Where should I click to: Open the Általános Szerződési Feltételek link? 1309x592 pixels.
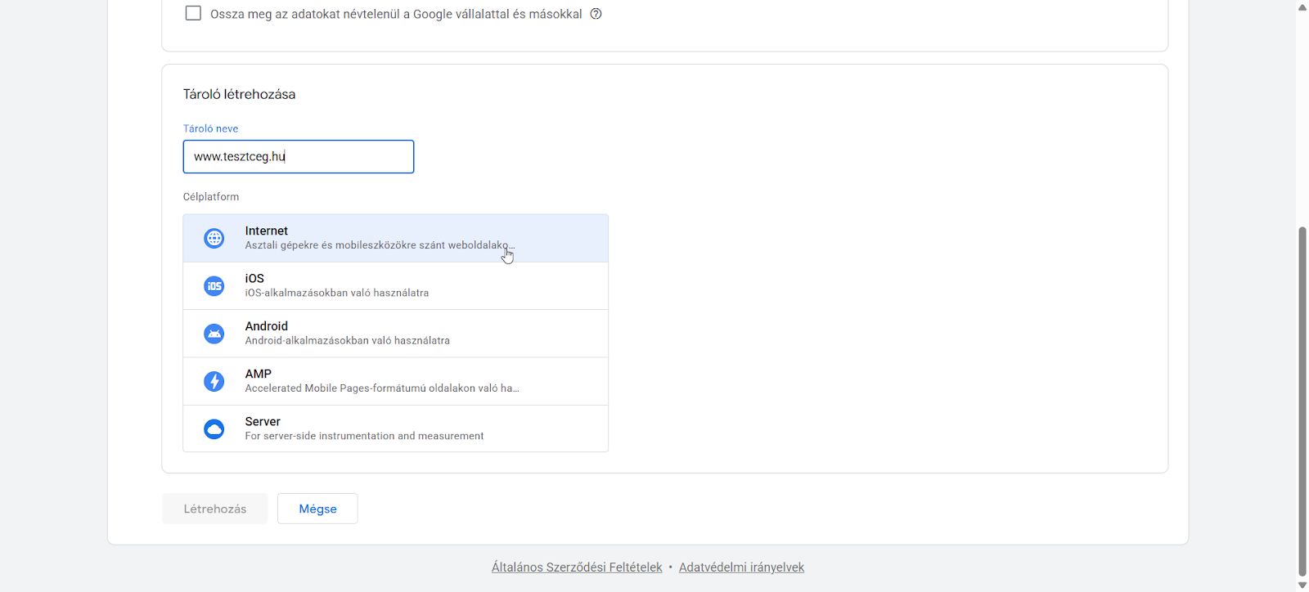577,567
